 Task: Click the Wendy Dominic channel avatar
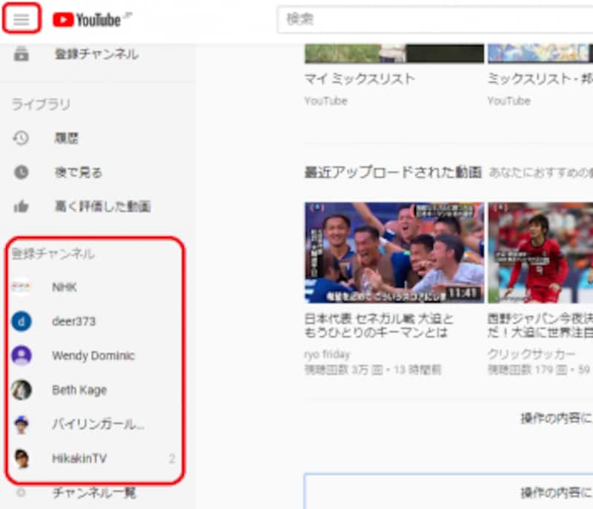[21, 355]
